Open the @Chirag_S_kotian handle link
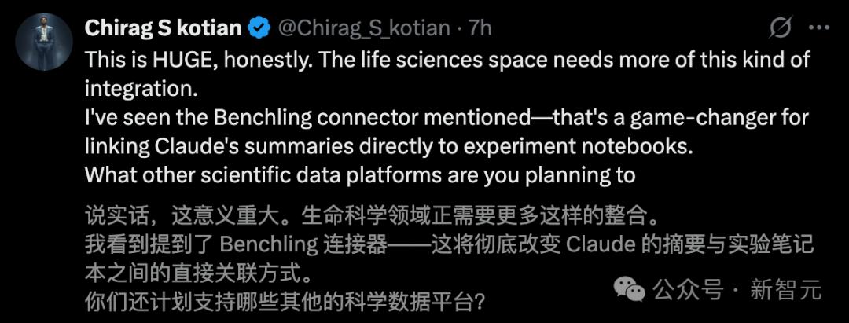Image resolution: width=849 pixels, height=323 pixels. click(x=363, y=28)
